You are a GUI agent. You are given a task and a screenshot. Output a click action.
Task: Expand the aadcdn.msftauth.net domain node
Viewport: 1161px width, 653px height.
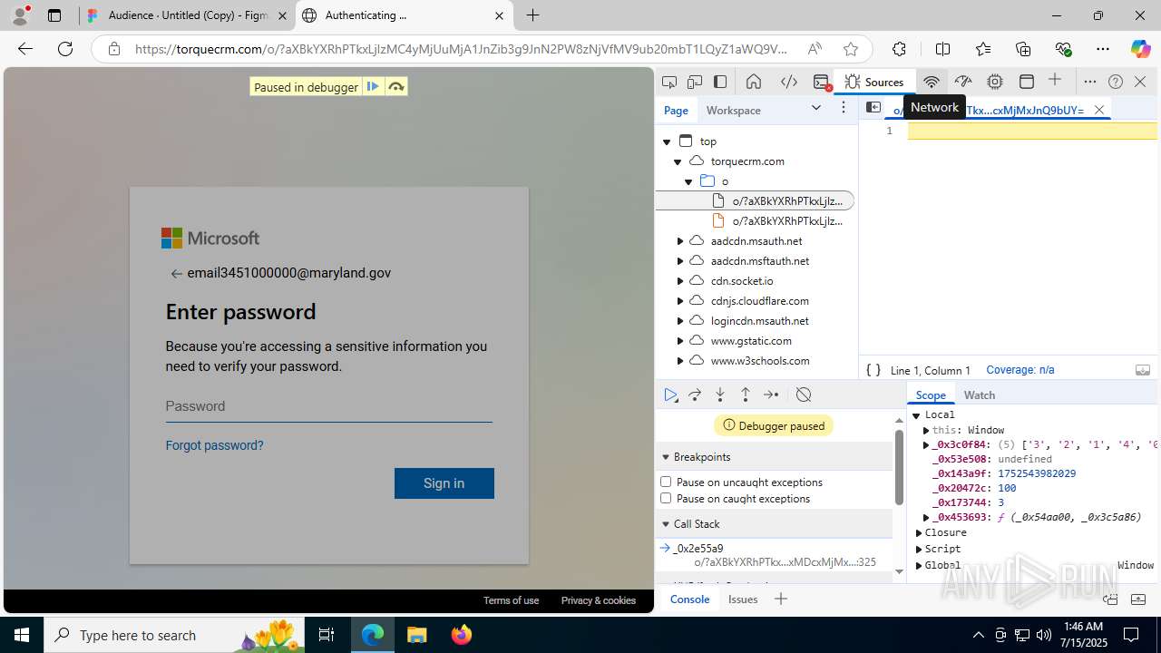(680, 261)
